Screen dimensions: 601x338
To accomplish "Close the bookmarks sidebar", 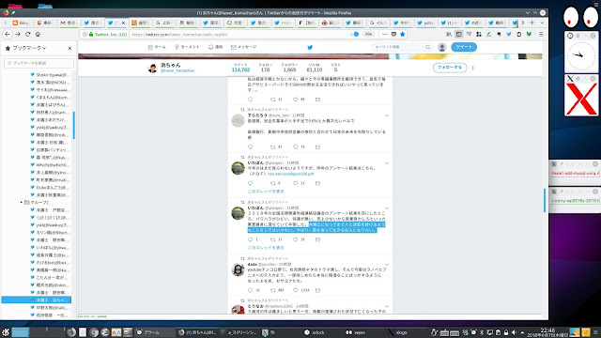I will (69, 48).
